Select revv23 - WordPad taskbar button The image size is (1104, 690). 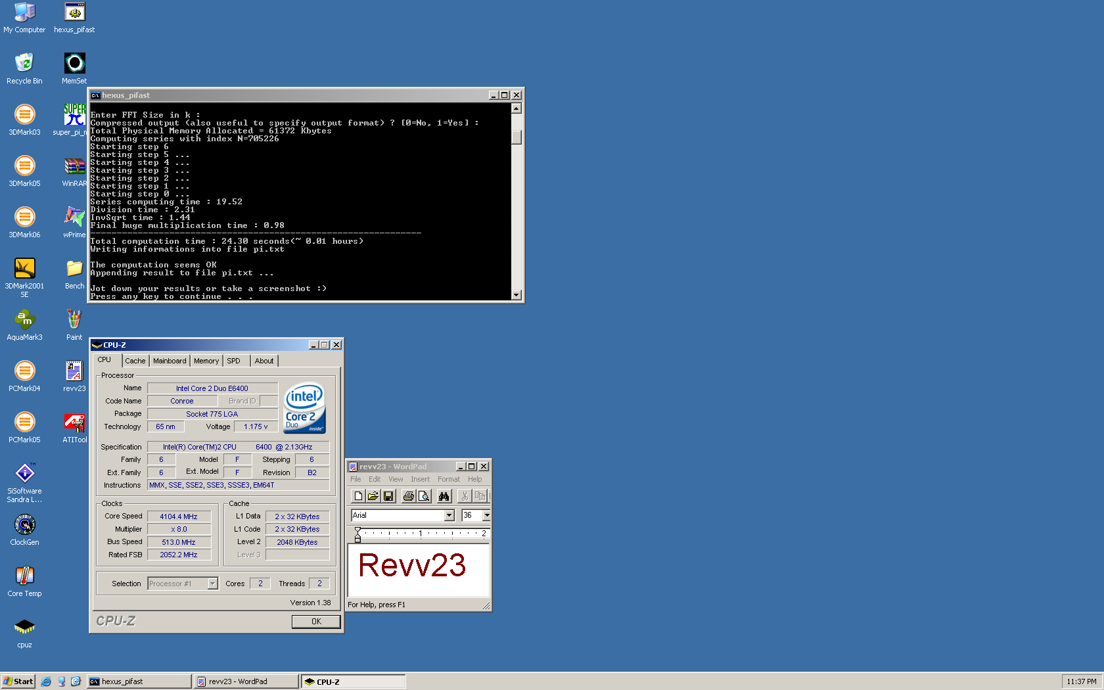click(246, 681)
